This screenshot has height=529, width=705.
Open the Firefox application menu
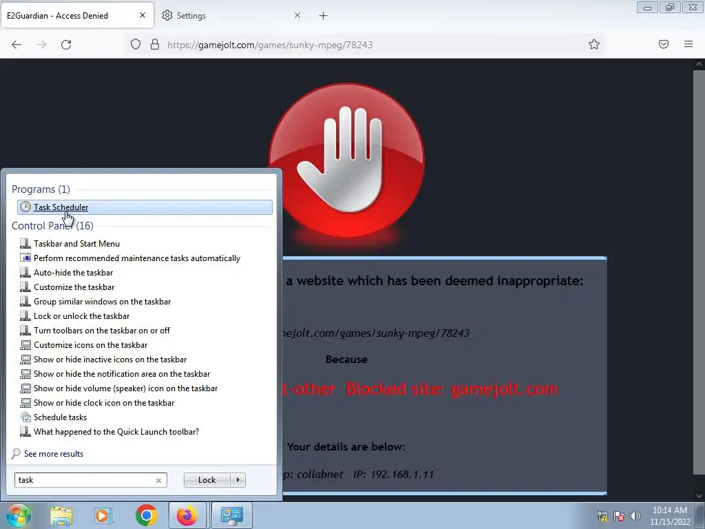coord(688,44)
